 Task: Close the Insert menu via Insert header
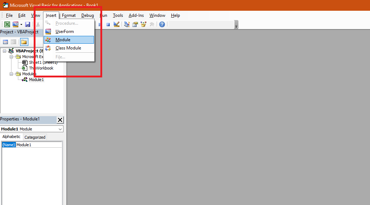click(51, 15)
